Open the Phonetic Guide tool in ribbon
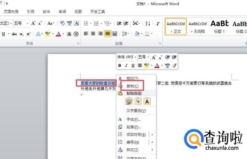Viewport: 247px width, 159px height. coord(69,23)
